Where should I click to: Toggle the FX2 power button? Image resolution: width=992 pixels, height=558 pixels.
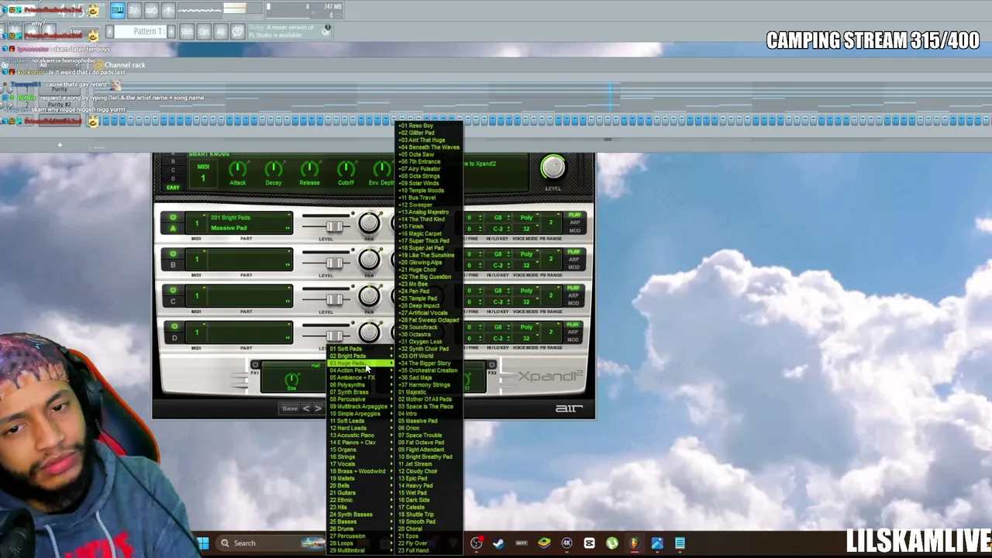point(491,364)
